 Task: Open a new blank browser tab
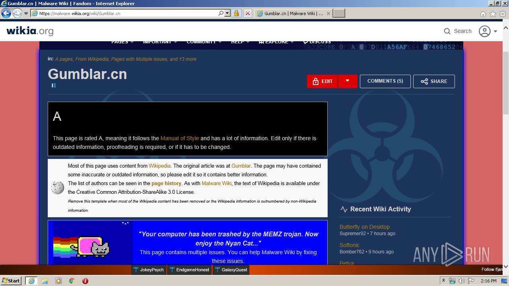339,13
